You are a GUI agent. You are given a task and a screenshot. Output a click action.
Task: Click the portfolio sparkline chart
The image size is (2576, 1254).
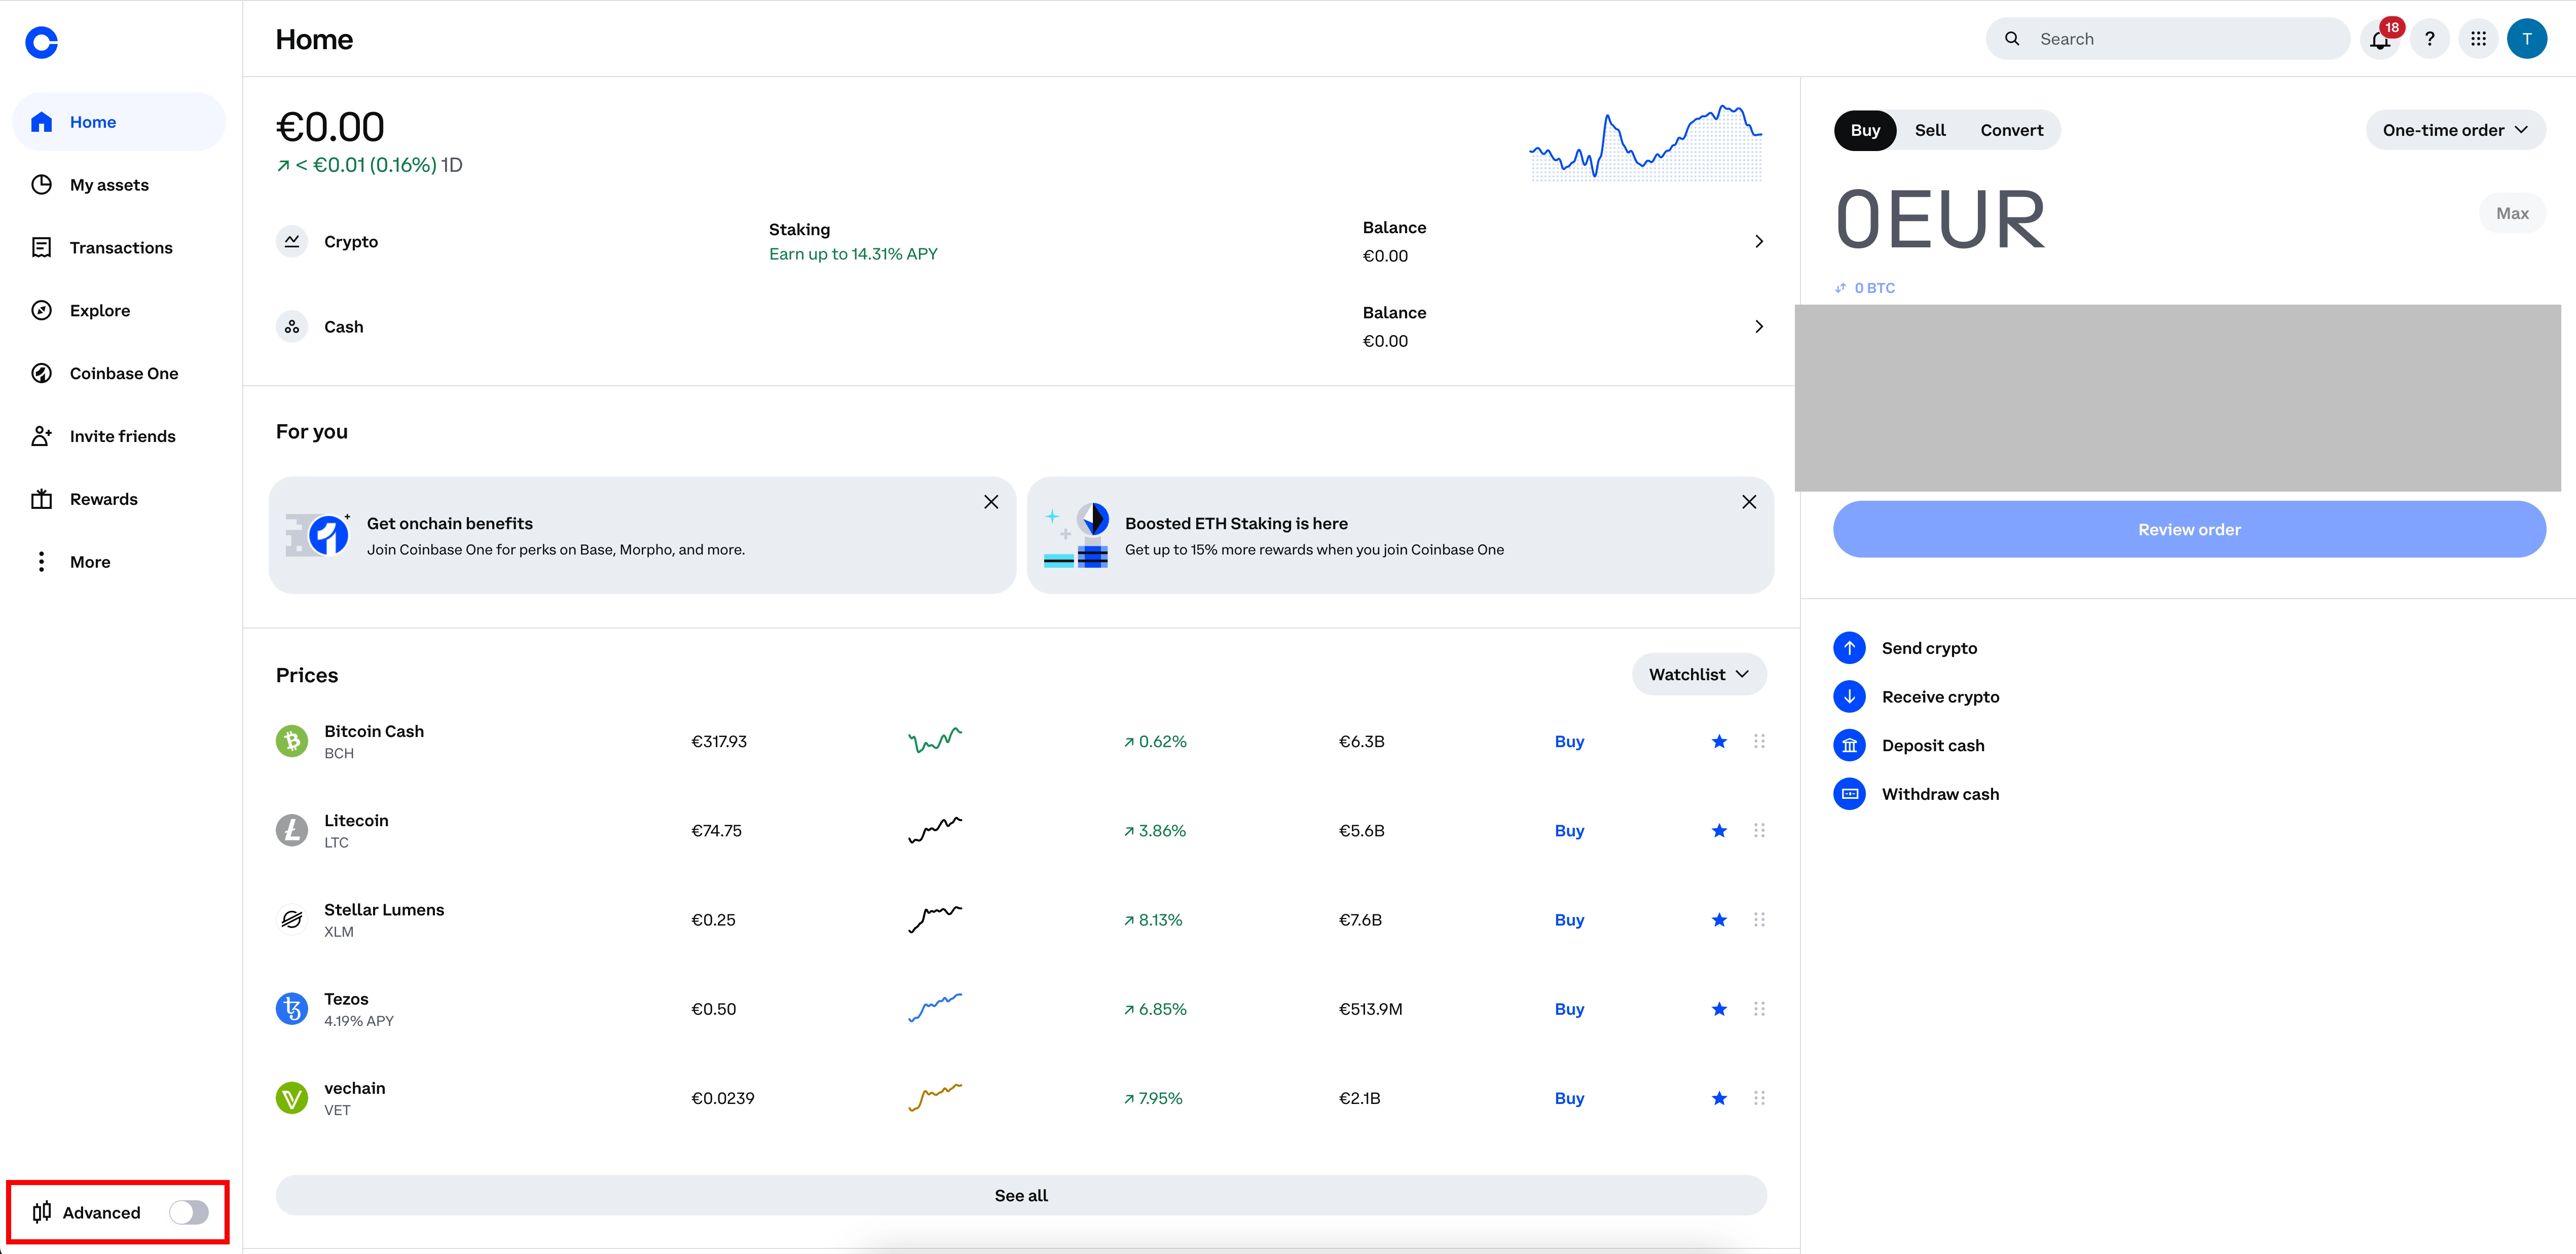(x=1646, y=142)
